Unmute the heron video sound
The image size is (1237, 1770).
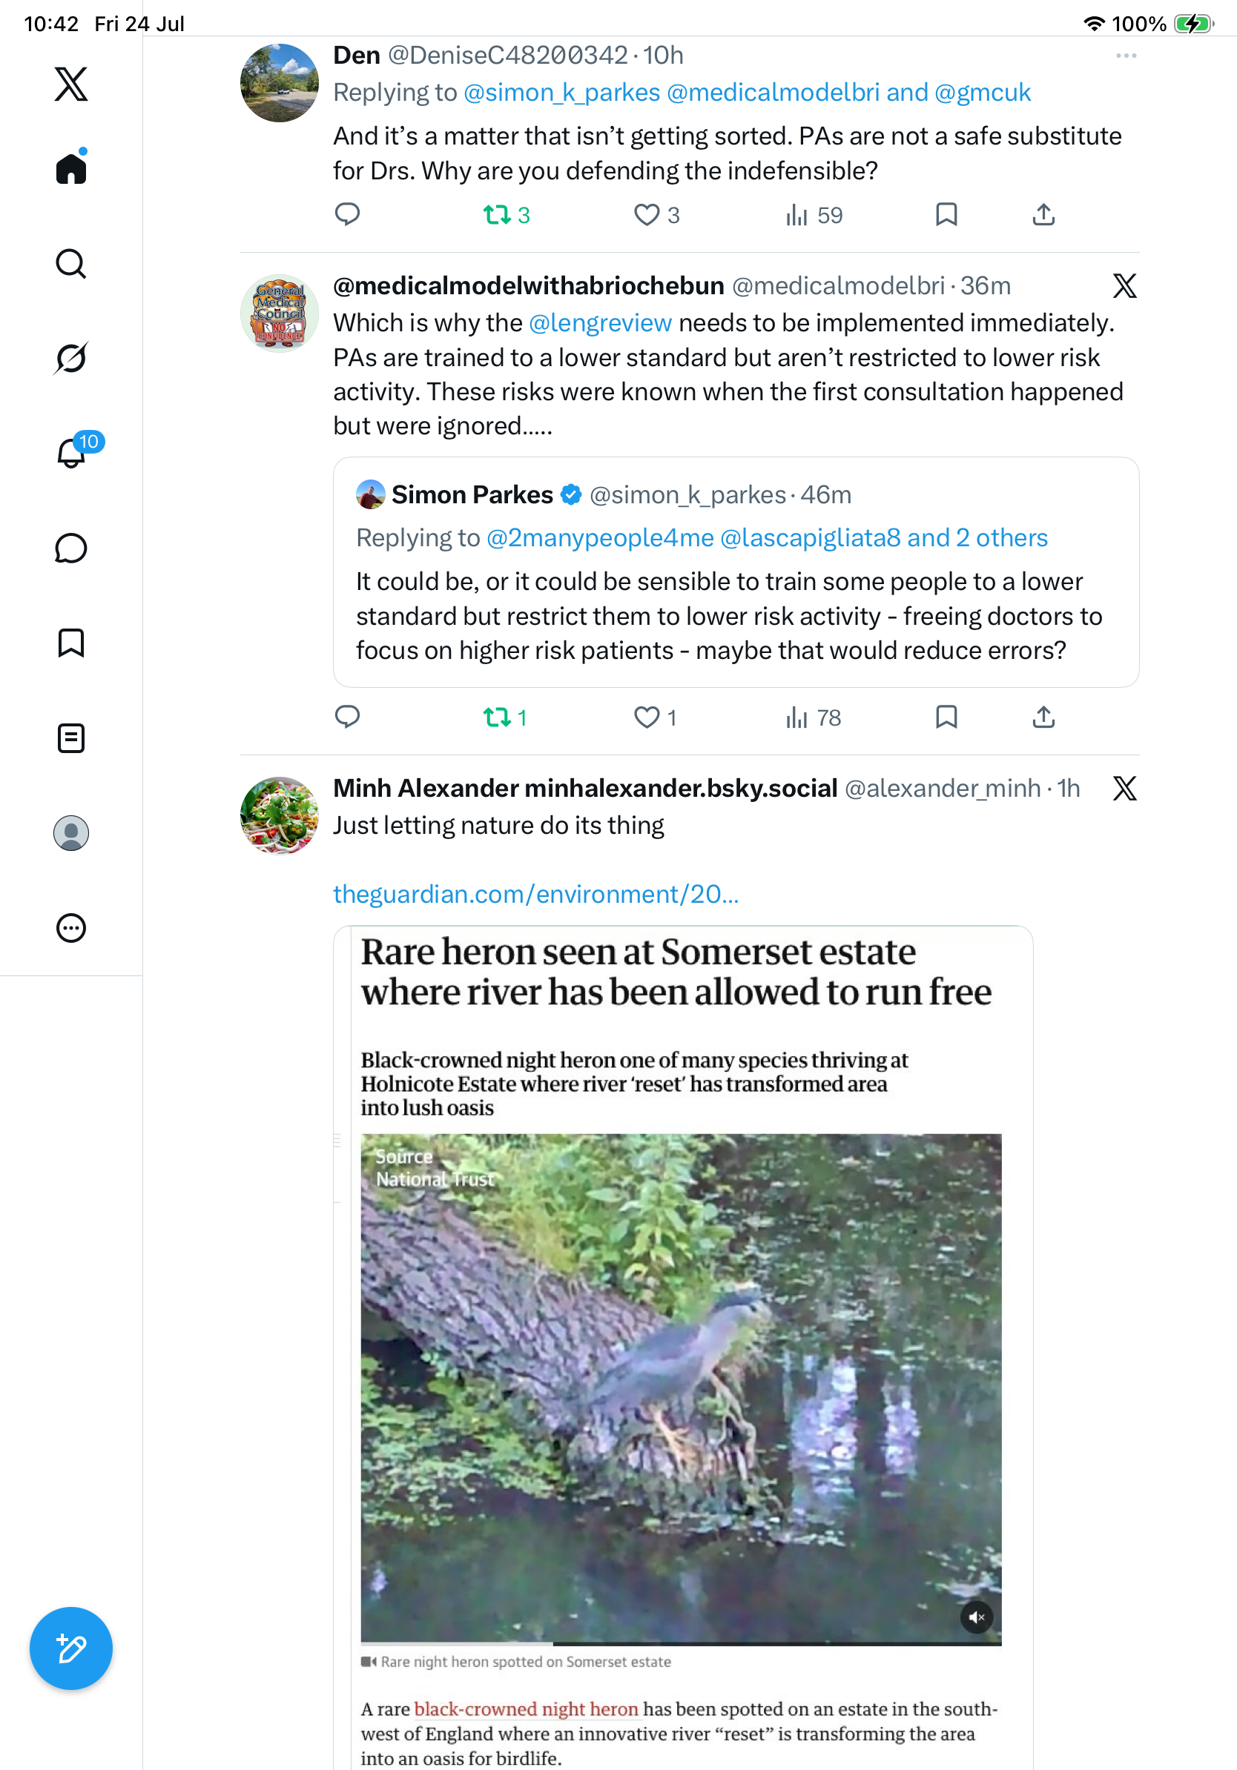pyautogui.click(x=977, y=1617)
